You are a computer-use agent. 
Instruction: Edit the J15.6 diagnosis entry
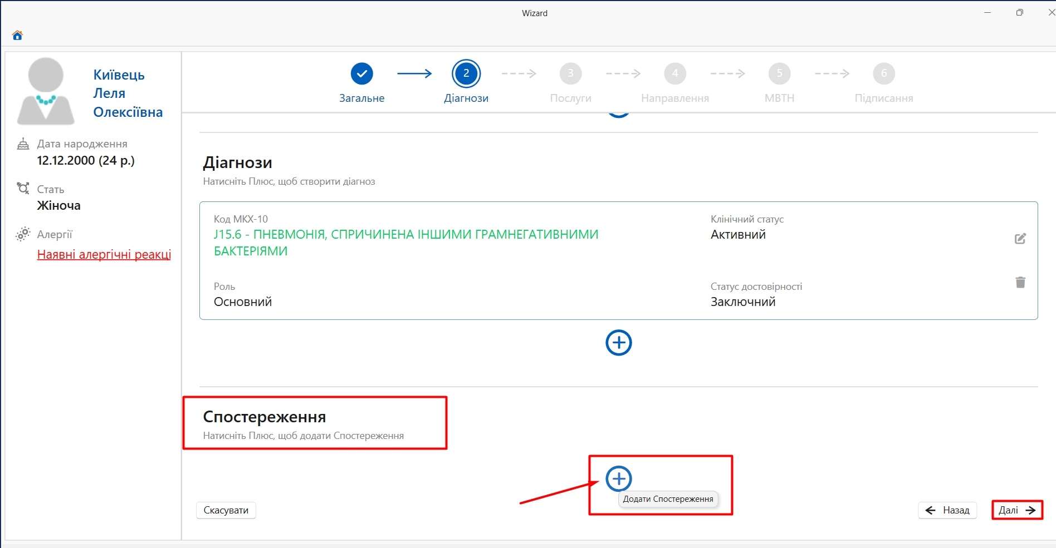(x=1020, y=239)
